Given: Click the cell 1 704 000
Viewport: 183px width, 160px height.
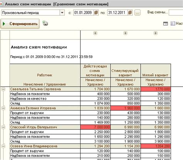Looking at the screenshot, I should (x=95, y=89).
